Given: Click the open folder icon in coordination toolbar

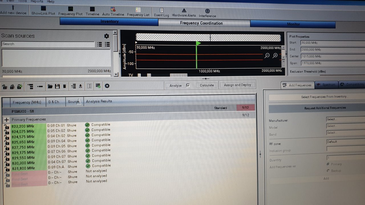Looking at the screenshot, I should pos(50,86).
